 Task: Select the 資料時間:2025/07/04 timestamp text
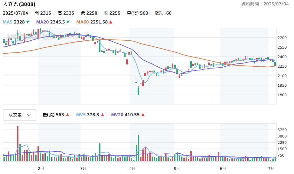click(x=265, y=4)
